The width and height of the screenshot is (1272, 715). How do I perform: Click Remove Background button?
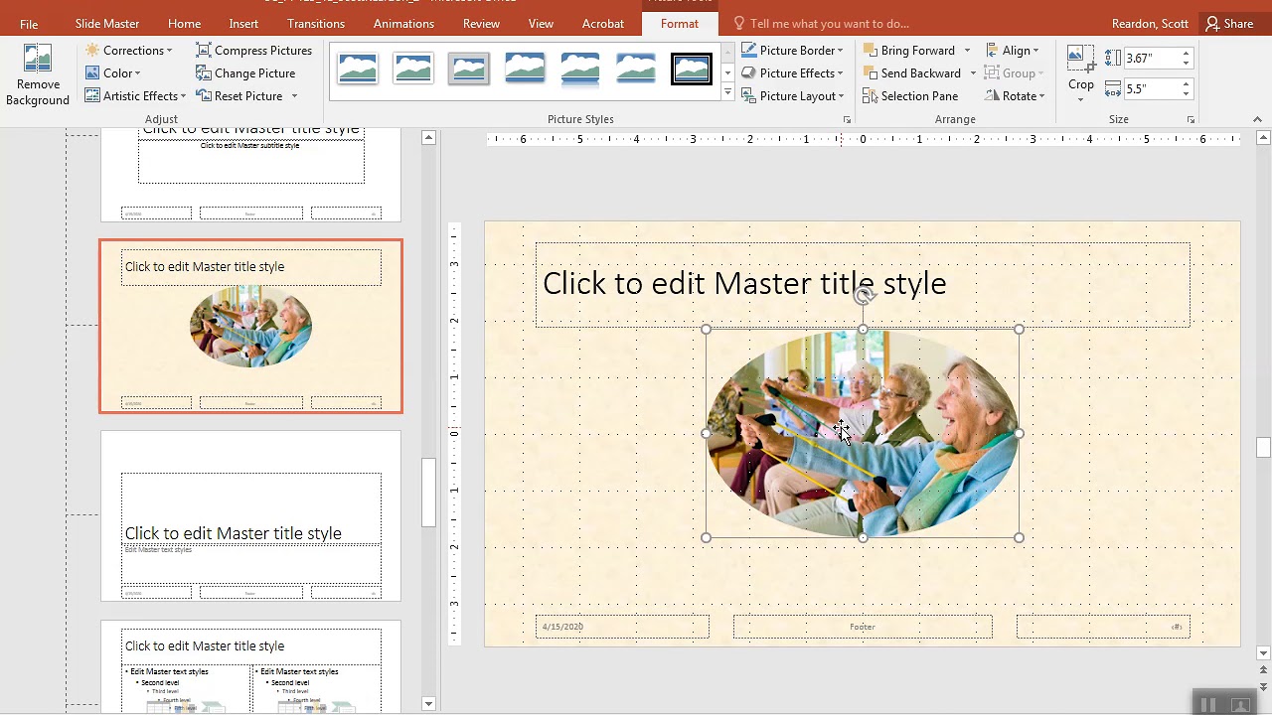pyautogui.click(x=38, y=75)
